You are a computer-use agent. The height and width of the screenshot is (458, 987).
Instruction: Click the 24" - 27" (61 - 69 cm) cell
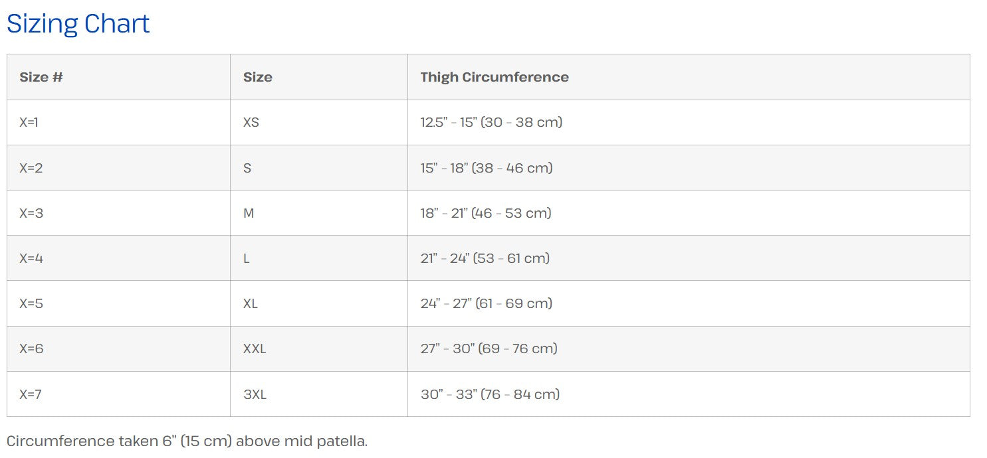[x=487, y=303]
